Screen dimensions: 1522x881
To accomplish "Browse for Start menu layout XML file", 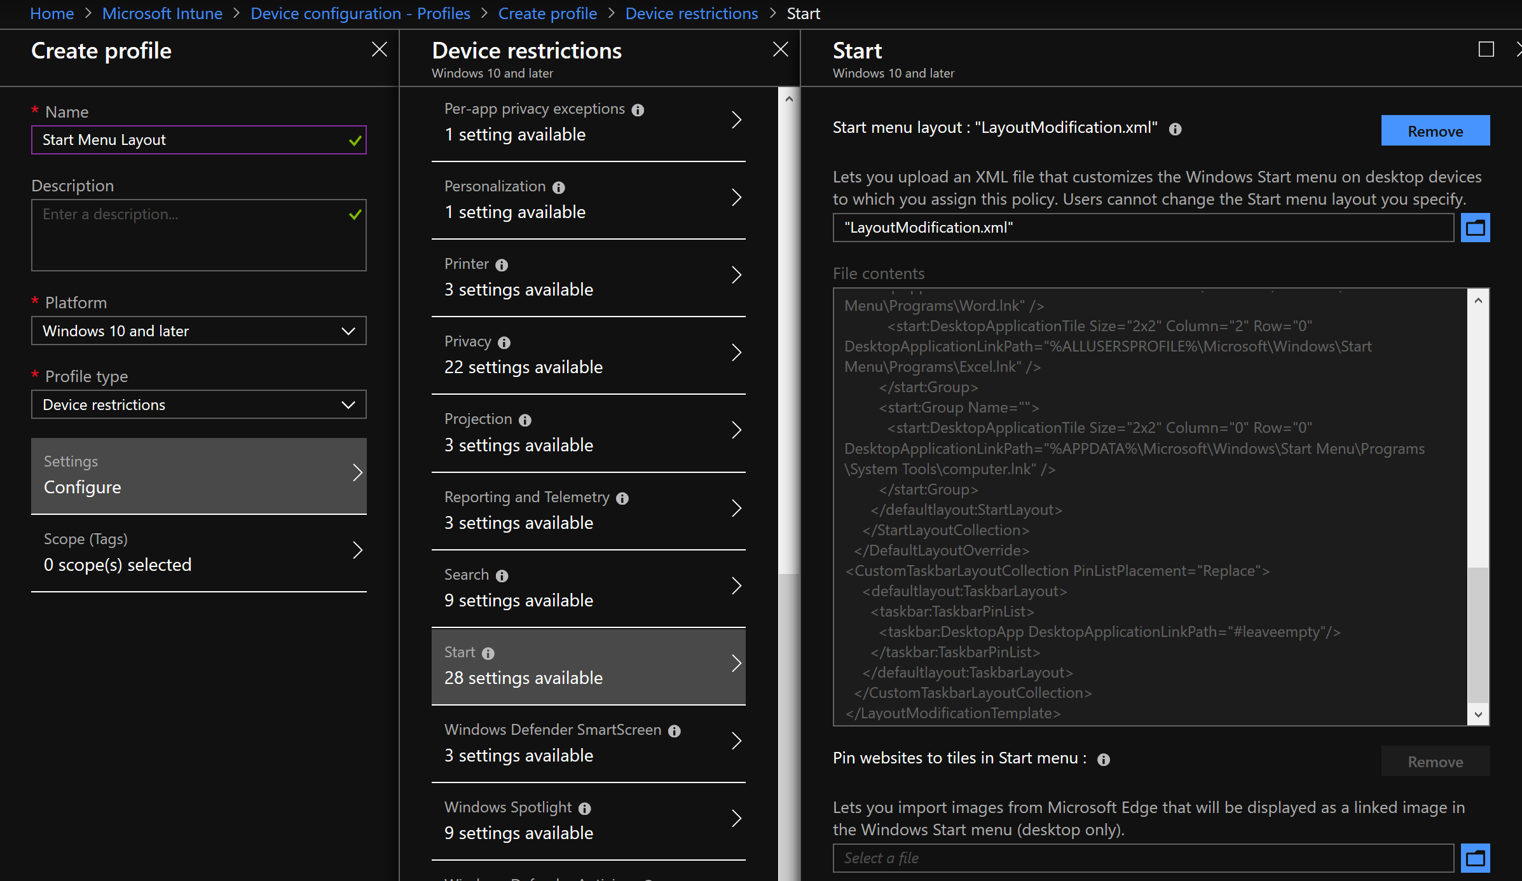I will coord(1476,228).
